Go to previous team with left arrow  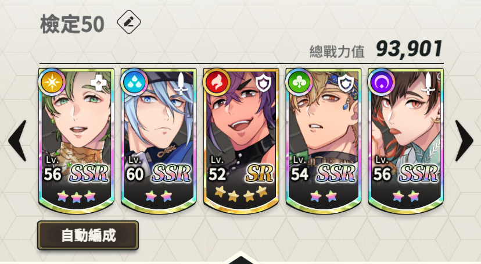[x=17, y=141]
